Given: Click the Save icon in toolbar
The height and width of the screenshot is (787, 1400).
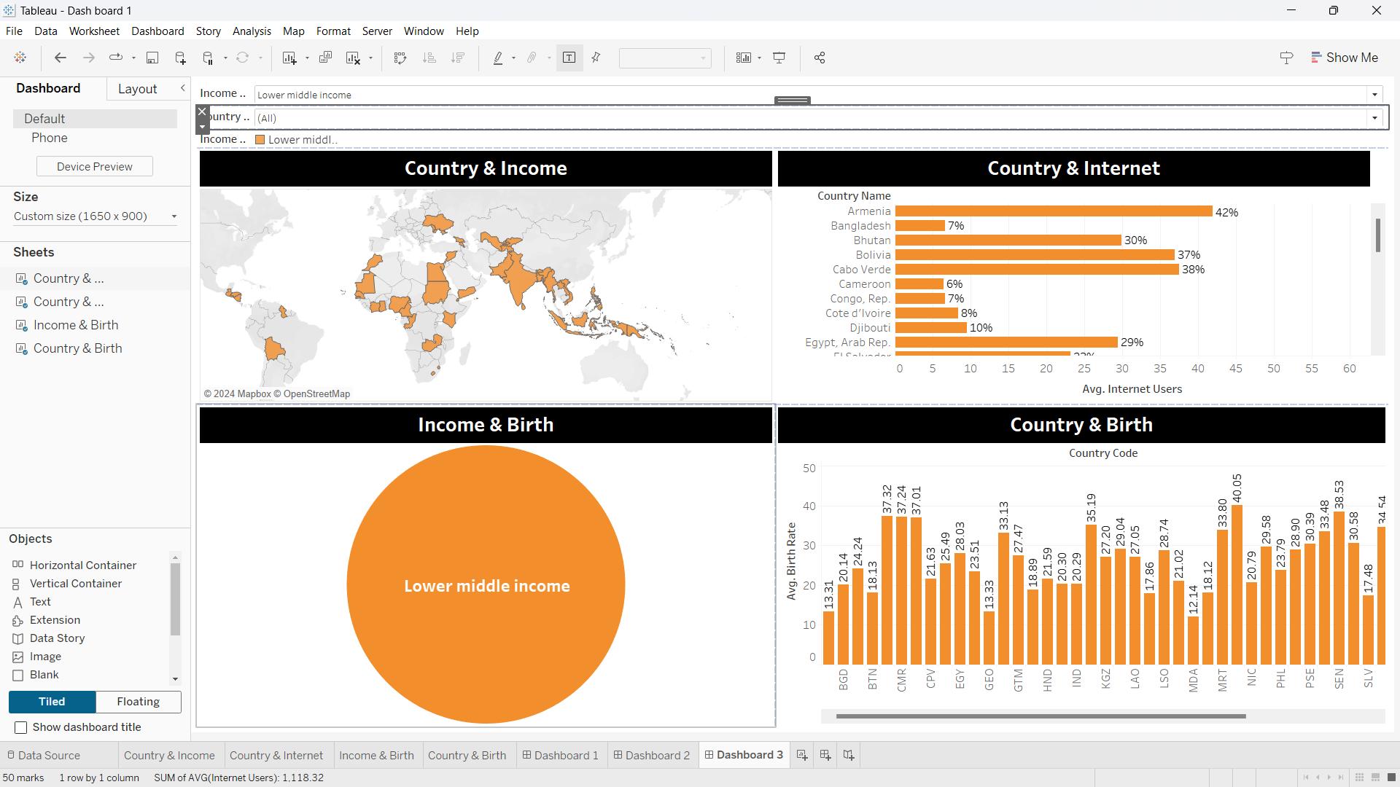Looking at the screenshot, I should pos(152,58).
